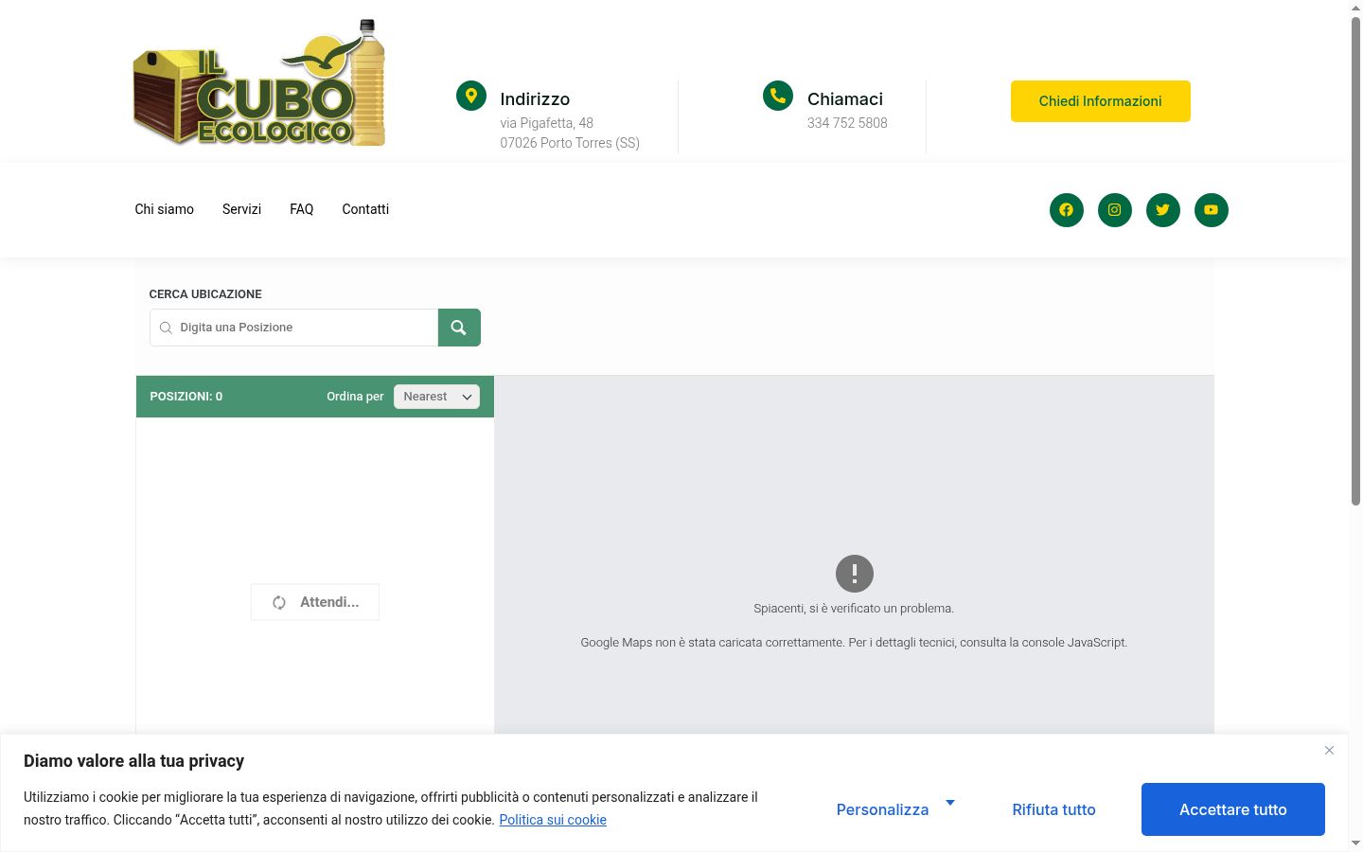Click the Indirizzo heading
This screenshot has height=852, width=1363.
pyautogui.click(x=535, y=99)
